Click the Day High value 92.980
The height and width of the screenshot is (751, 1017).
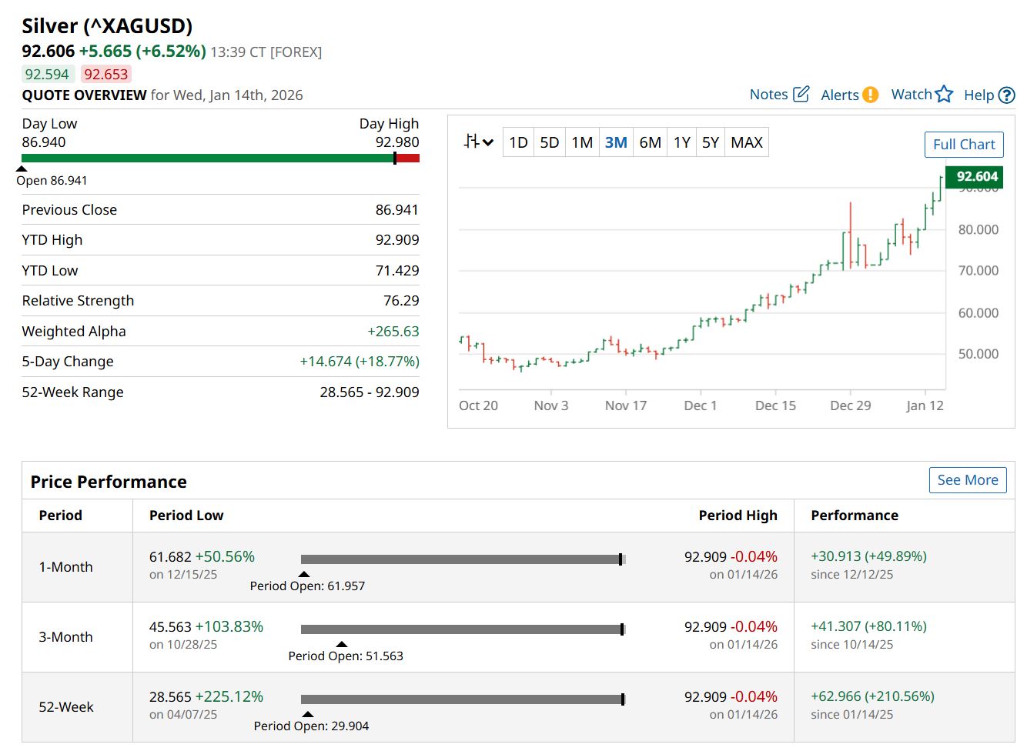[x=397, y=142]
